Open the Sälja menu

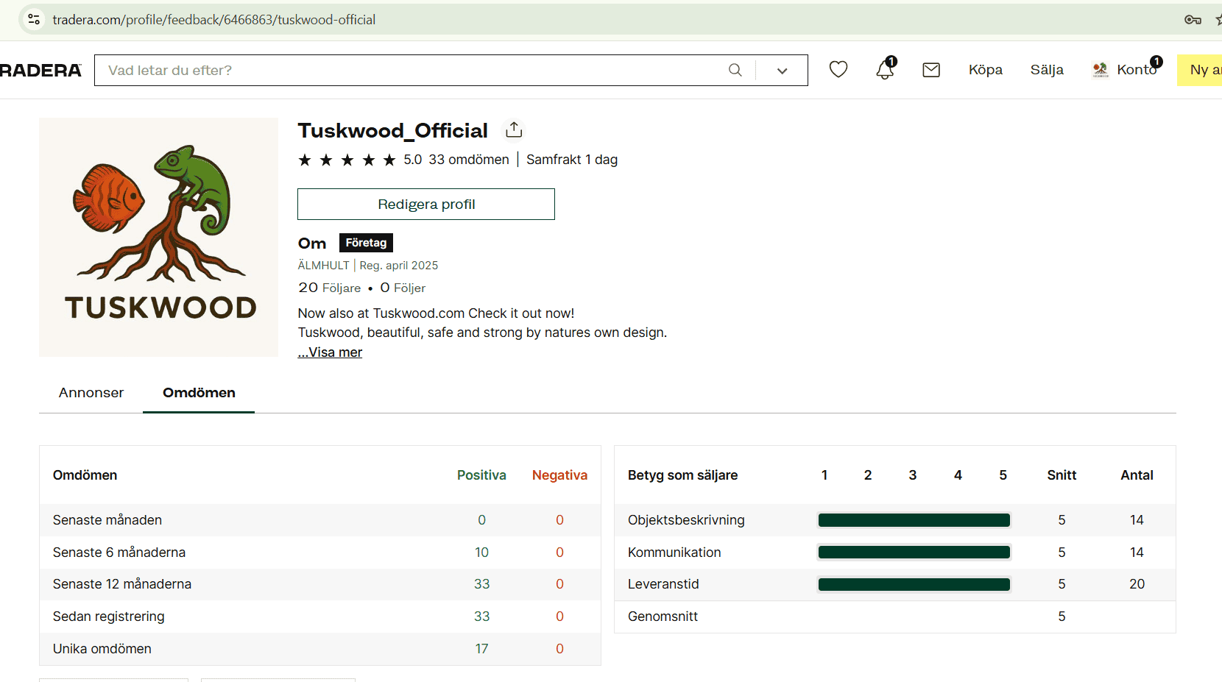(1046, 70)
